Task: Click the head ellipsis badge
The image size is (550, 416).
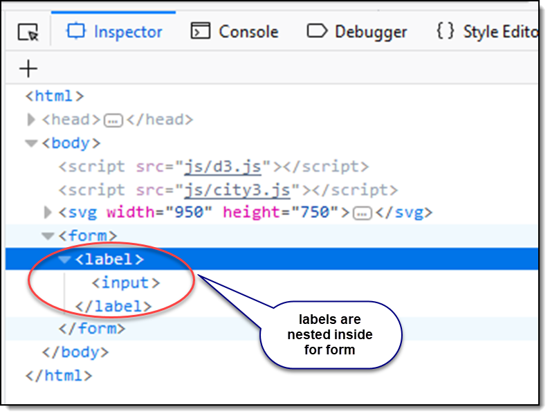Action: point(113,120)
